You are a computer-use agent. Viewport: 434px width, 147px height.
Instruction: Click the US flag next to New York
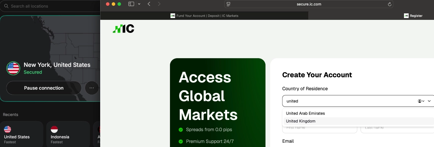[13, 68]
